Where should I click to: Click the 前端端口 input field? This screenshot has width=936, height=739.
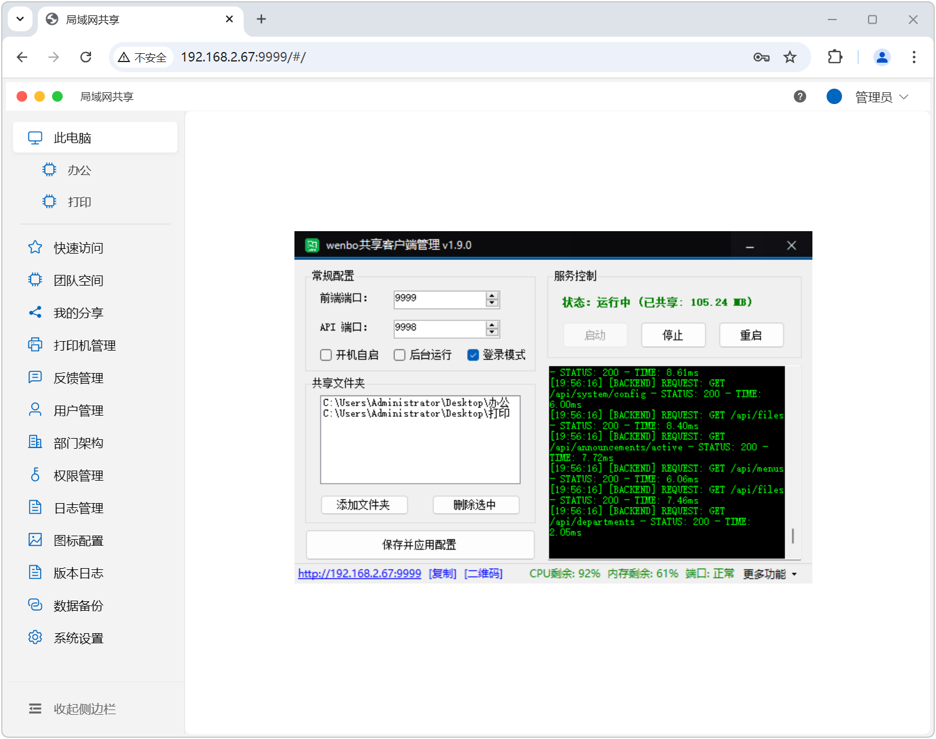439,299
